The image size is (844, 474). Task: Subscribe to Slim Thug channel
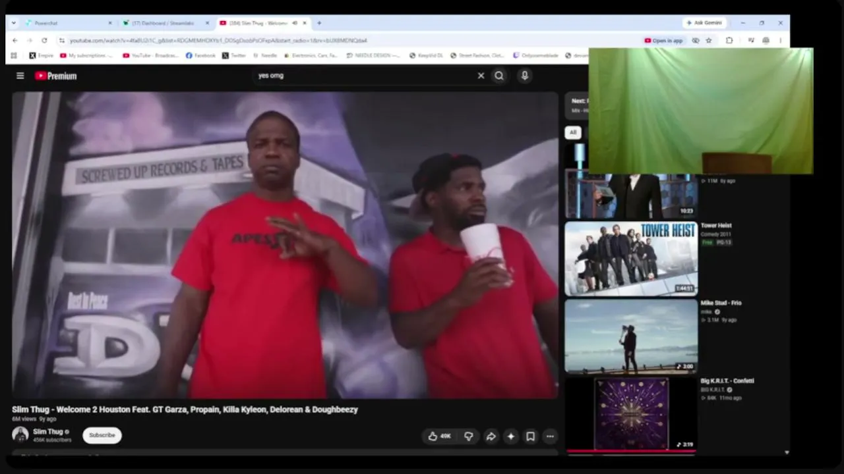pos(102,435)
